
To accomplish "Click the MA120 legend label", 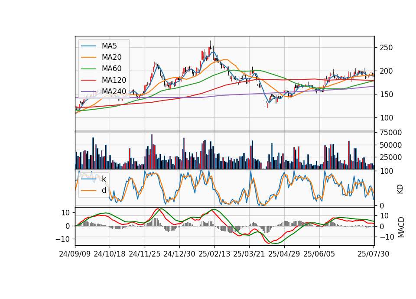I will [114, 80].
